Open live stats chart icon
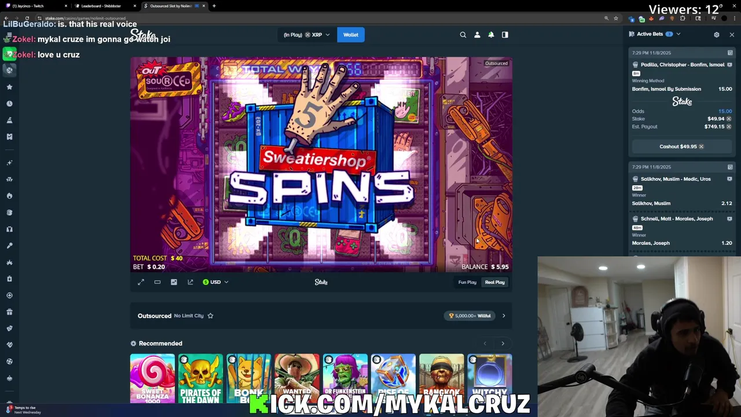This screenshot has width=741, height=417. pos(174,282)
